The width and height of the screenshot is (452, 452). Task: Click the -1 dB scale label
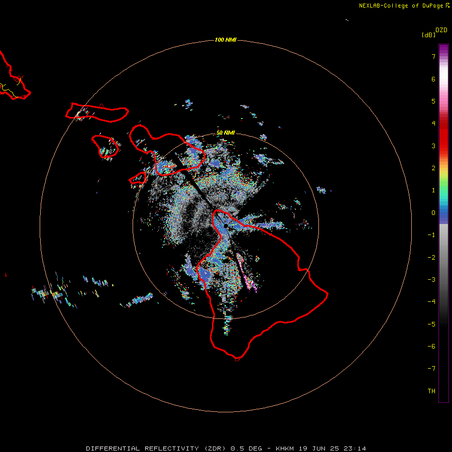(431, 235)
